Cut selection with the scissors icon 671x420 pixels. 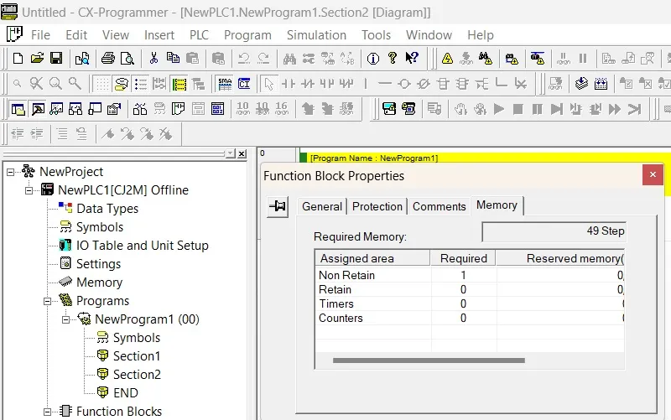tap(153, 58)
